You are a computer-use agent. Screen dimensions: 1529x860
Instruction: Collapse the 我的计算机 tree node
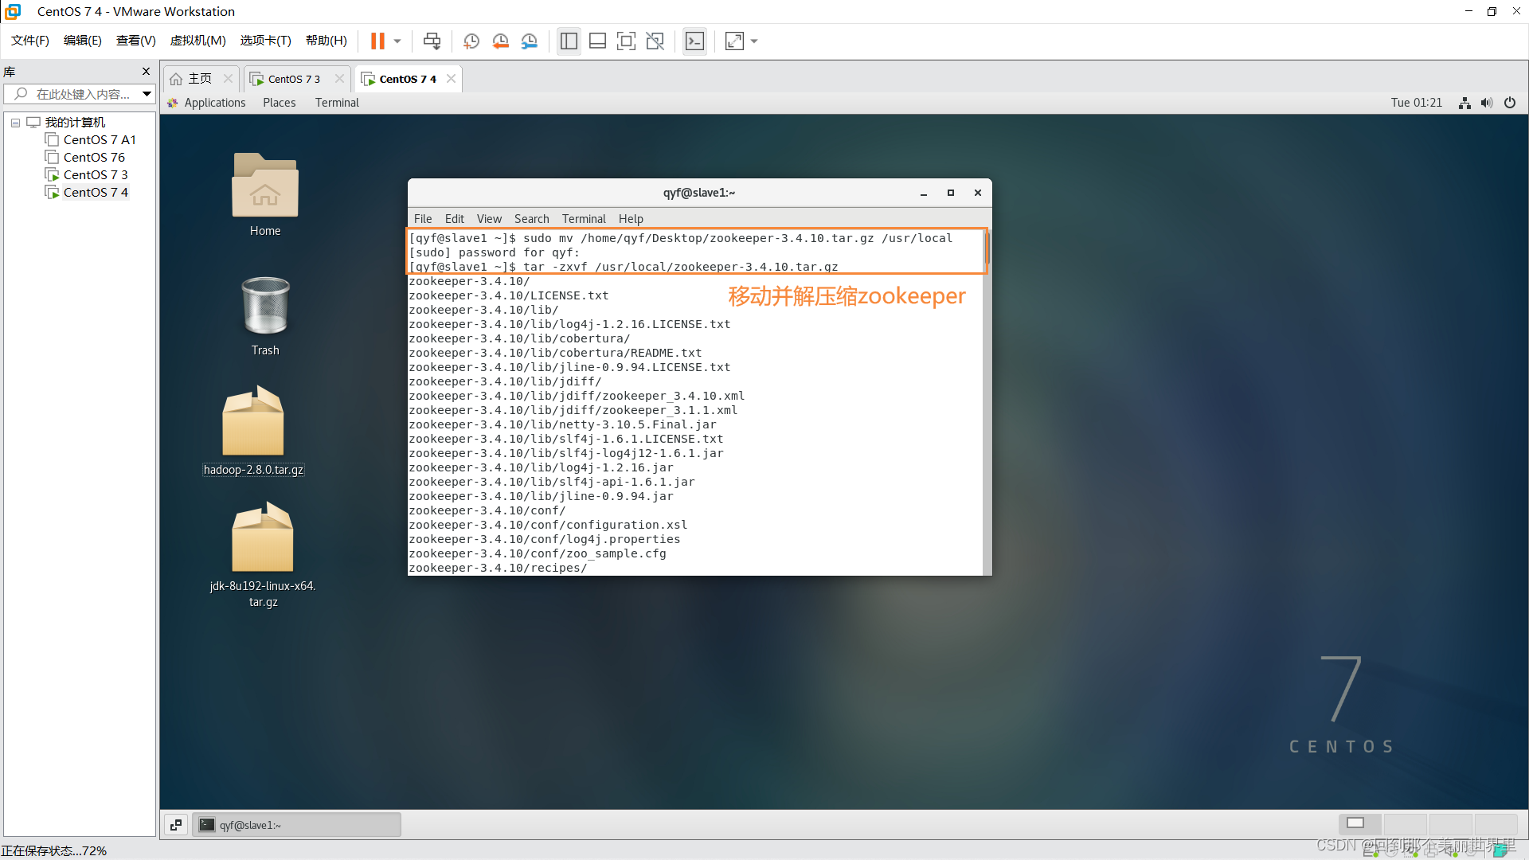[15, 123]
